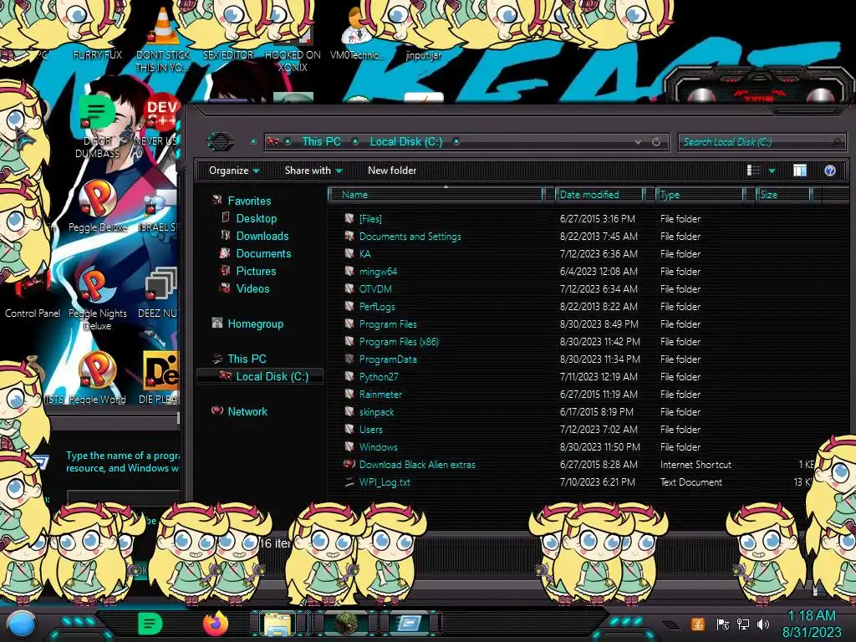
Task: Click the change view icon
Action: [753, 171]
